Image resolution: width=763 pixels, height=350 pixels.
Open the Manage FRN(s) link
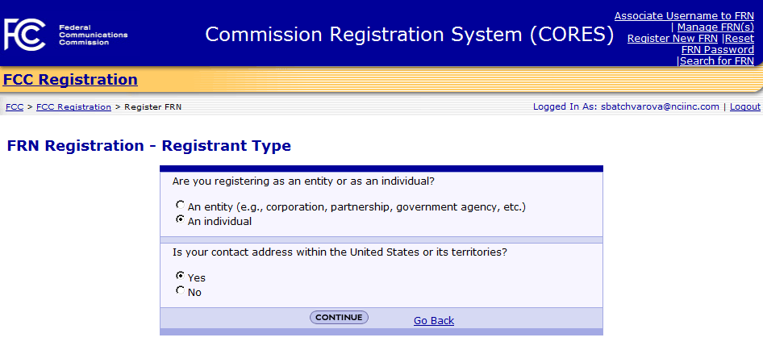(x=715, y=27)
